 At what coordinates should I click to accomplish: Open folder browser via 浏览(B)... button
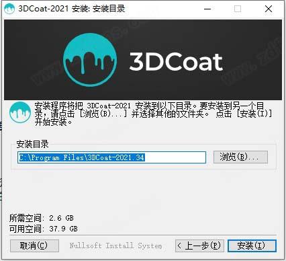pyautogui.click(x=240, y=157)
